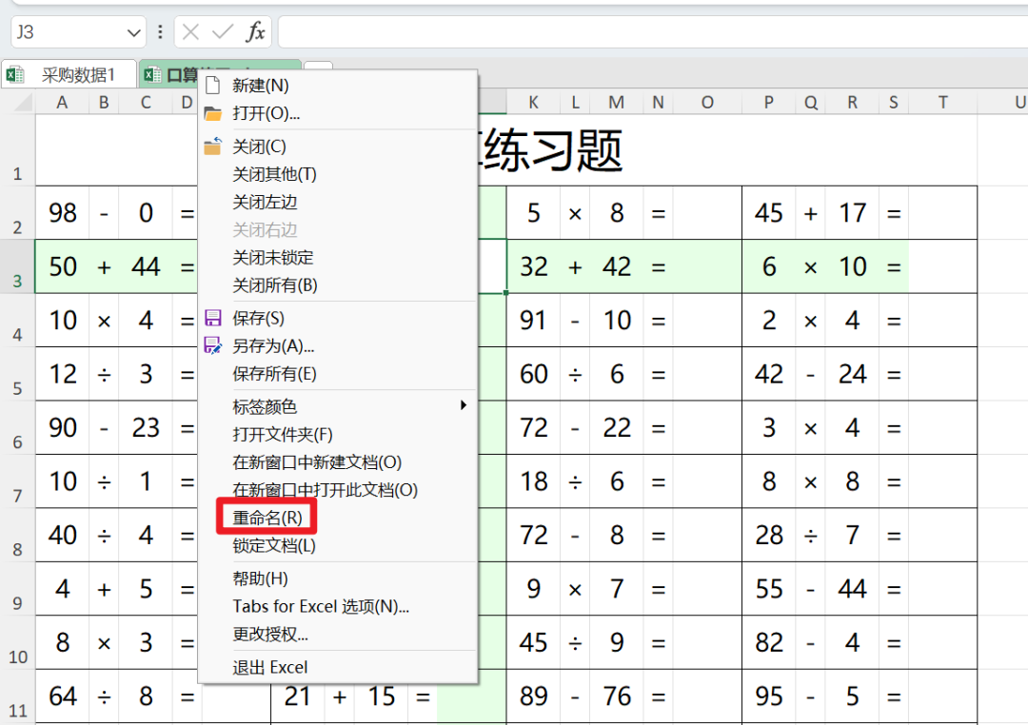Click the blank new-tab button after 口算 tab
Image resolution: width=1028 pixels, height=725 pixels.
tap(319, 67)
